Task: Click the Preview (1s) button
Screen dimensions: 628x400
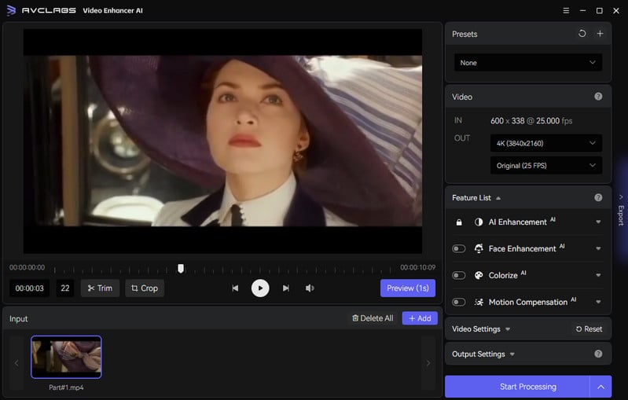Action: click(408, 288)
